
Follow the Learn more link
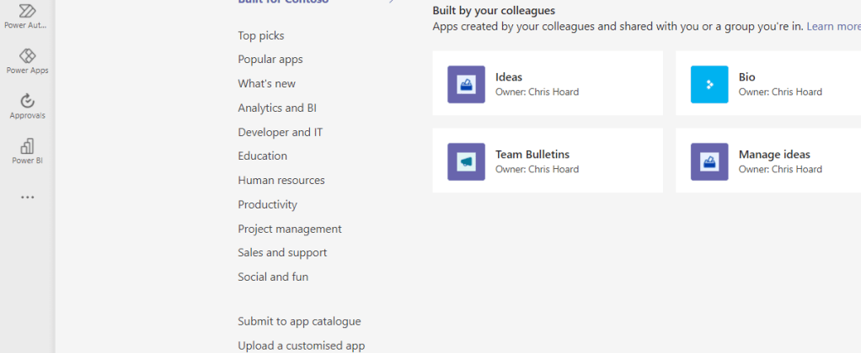(x=833, y=26)
